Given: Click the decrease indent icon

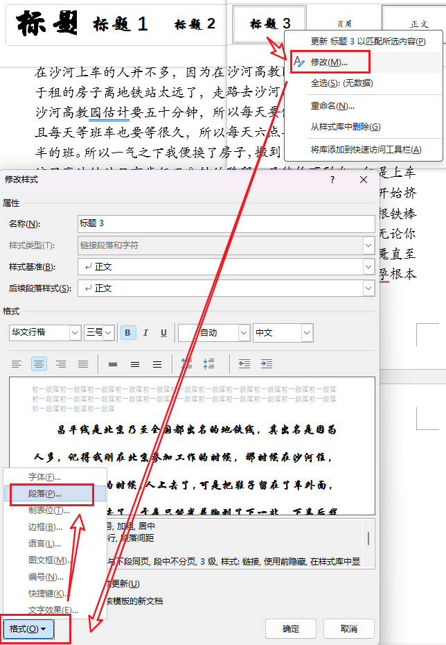Looking at the screenshot, I should pos(244,364).
